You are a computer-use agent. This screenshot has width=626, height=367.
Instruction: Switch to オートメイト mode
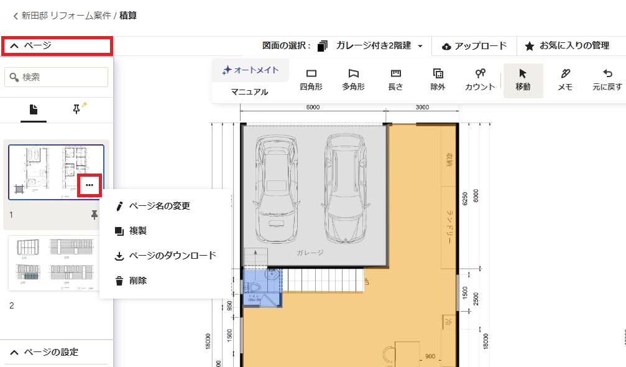point(251,70)
